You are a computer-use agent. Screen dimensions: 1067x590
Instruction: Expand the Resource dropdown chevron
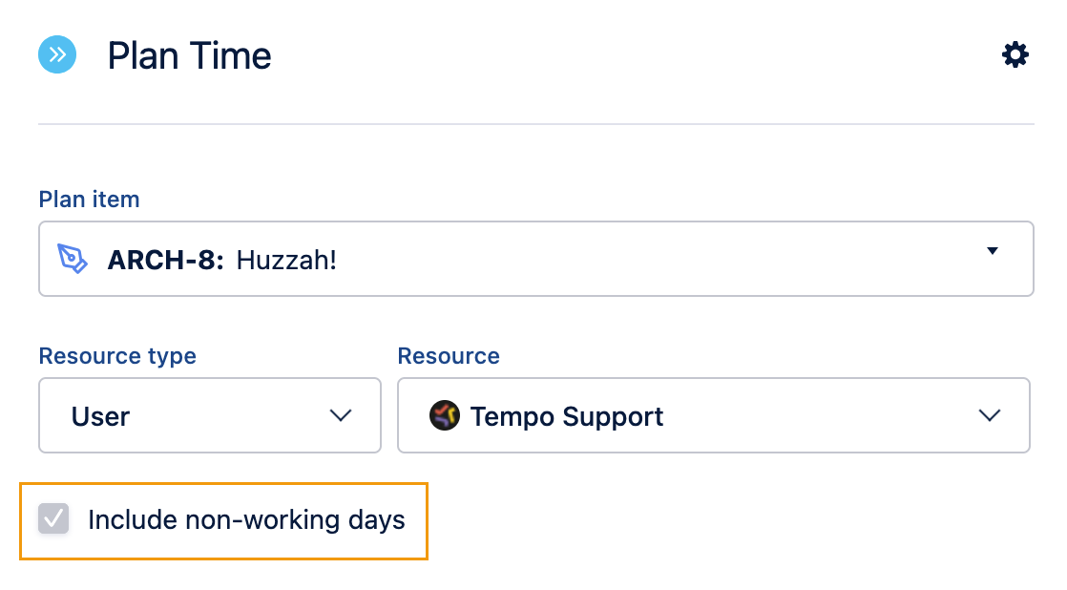click(x=990, y=416)
